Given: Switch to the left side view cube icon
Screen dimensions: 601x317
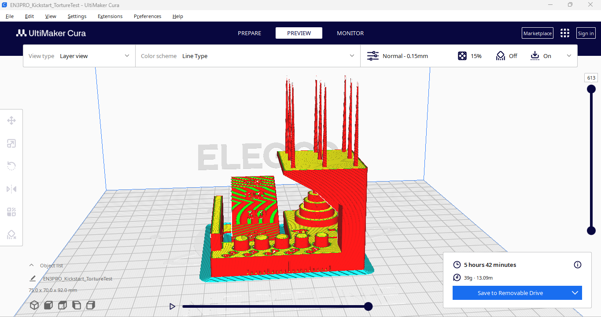Looking at the screenshot, I should (77, 305).
